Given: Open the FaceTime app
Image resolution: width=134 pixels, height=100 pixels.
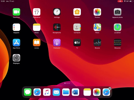Looking at the screenshot, I should tap(16, 12).
